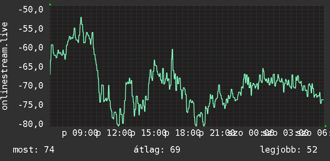Click the green arrow atop the y-axis

click(50, 4)
